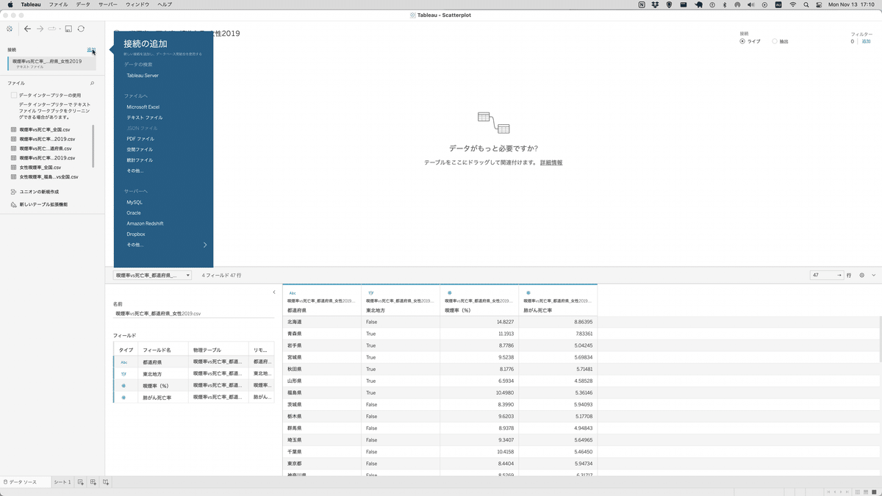882x496 pixels.
Task: Click the refresh data source icon
Action: [x=81, y=29]
